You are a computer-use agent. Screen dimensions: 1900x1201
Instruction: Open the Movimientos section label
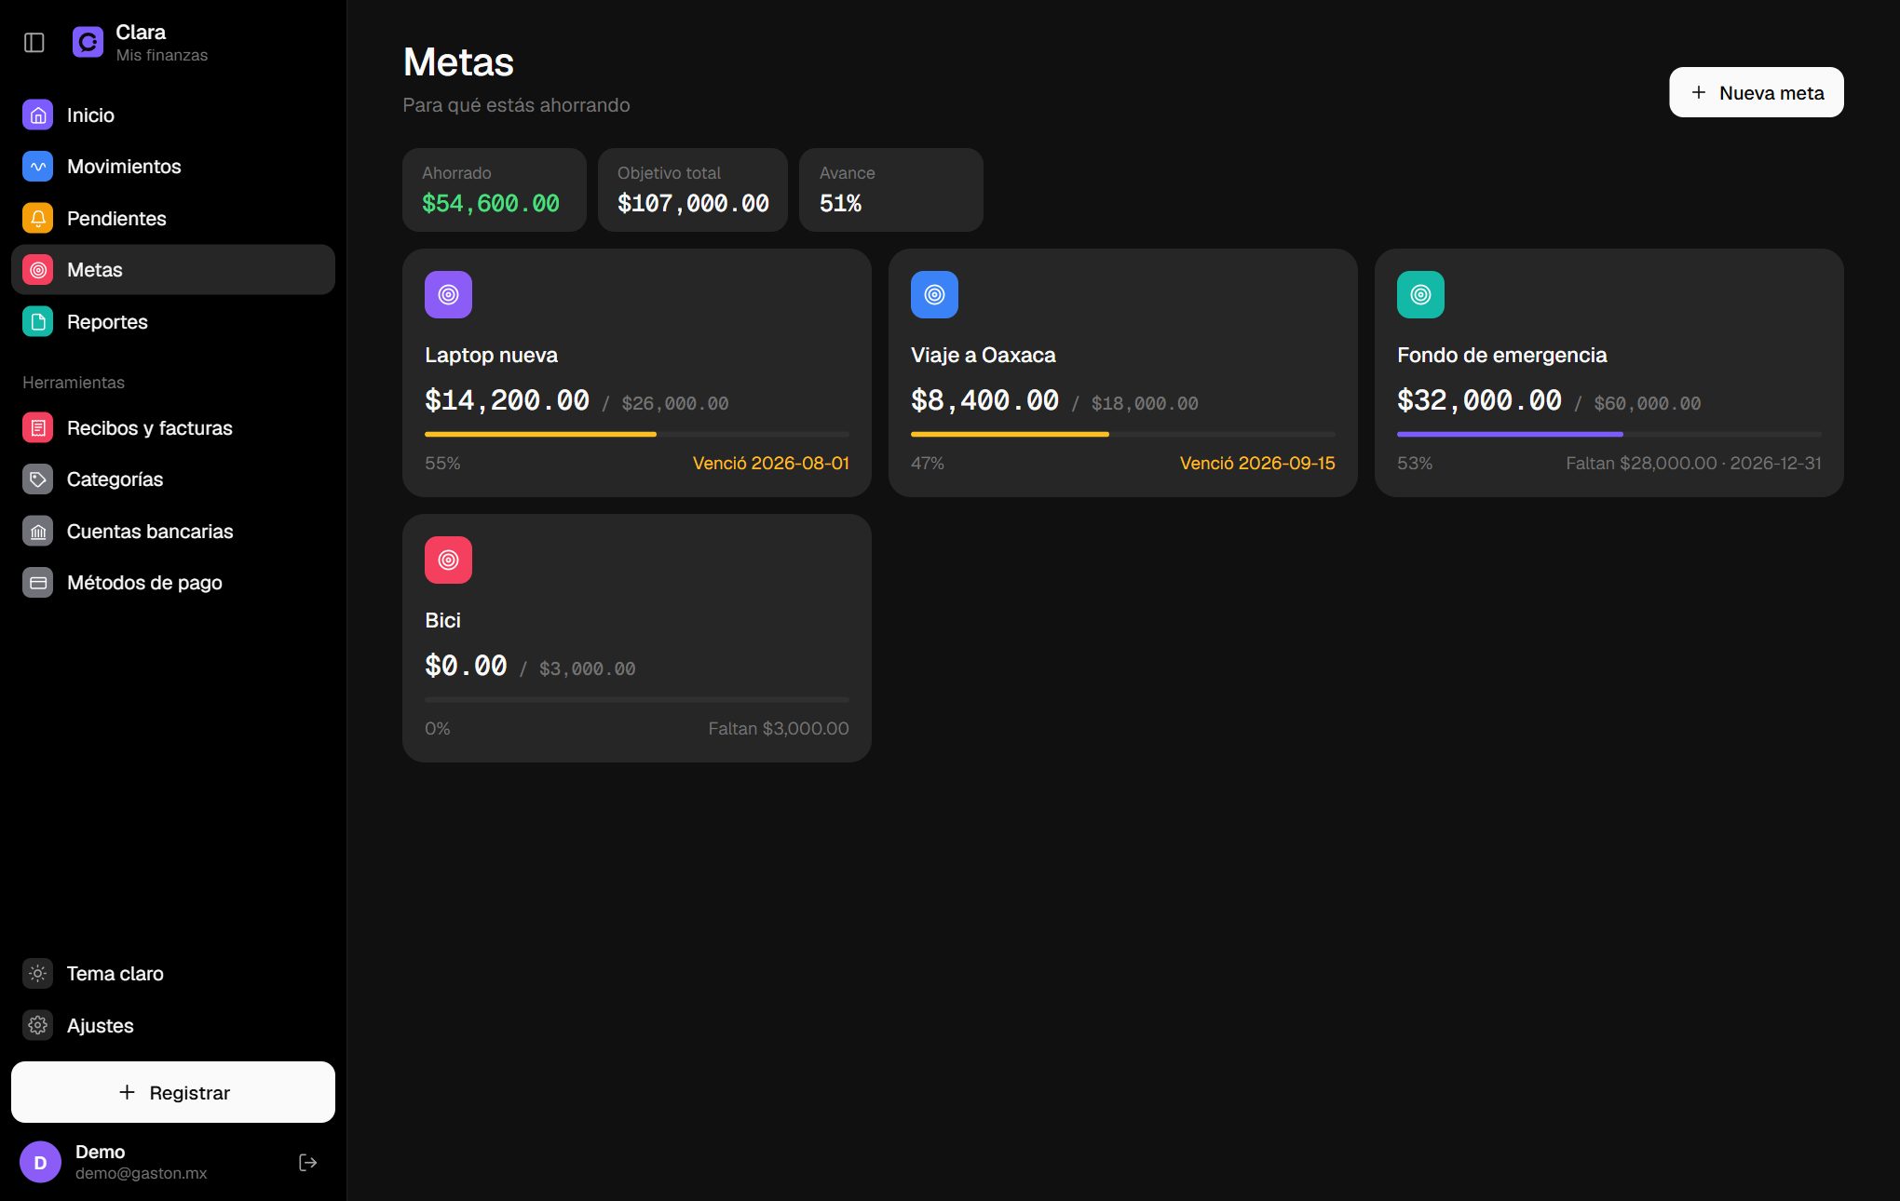click(x=124, y=167)
